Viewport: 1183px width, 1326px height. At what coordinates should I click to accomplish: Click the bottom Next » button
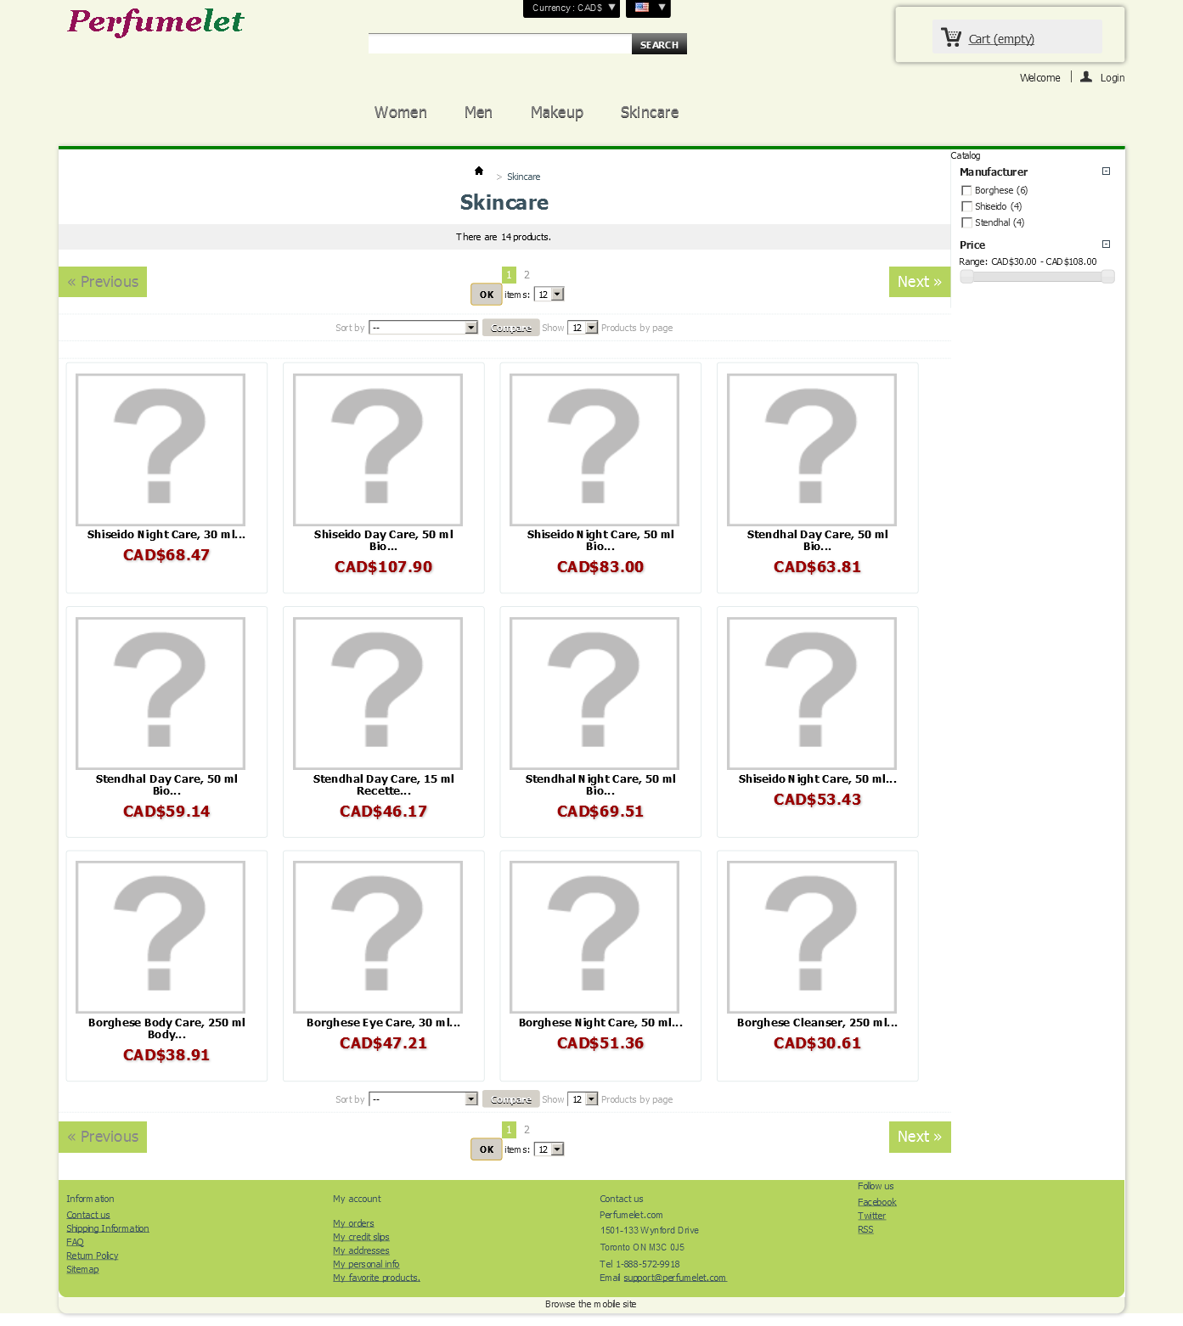coord(920,1137)
